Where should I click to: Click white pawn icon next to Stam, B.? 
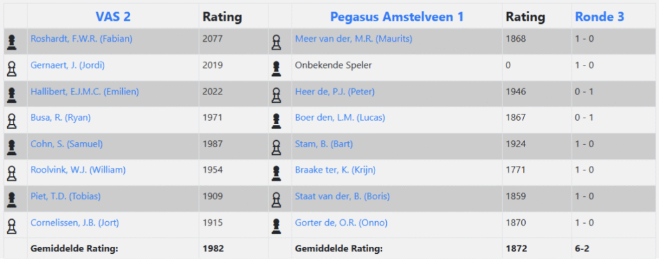click(275, 147)
